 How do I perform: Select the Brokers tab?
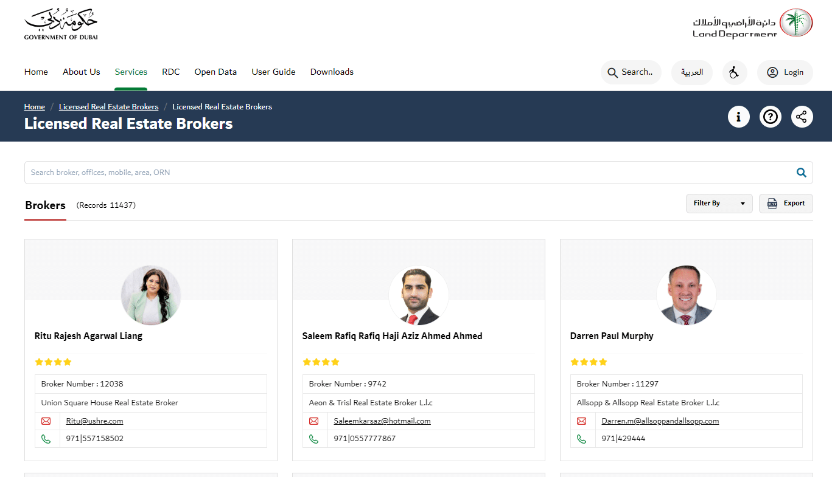tap(45, 205)
